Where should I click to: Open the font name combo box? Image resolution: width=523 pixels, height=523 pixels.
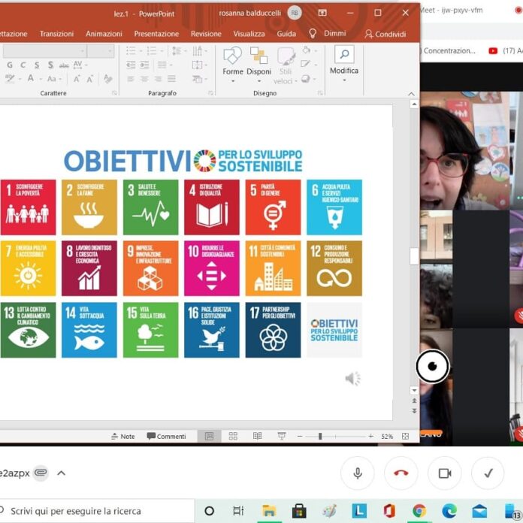pos(44,51)
